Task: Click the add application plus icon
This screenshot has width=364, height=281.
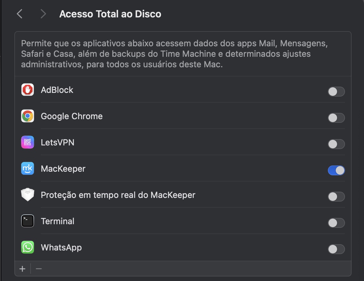Action: 22,269
